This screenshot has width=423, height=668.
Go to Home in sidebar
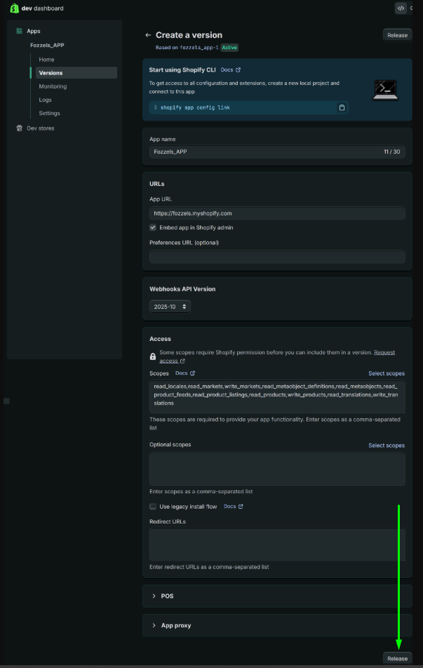[46, 60]
